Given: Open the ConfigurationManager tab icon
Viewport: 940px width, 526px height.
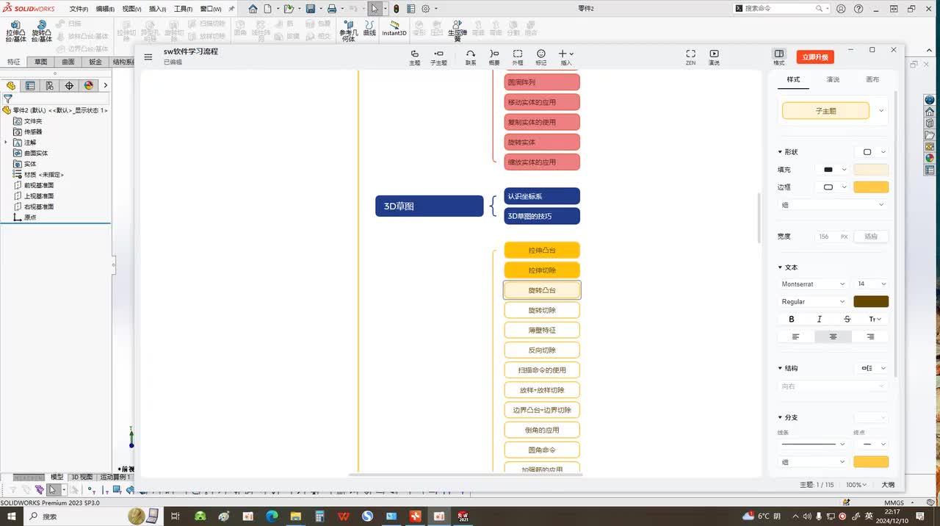Looking at the screenshot, I should point(49,85).
